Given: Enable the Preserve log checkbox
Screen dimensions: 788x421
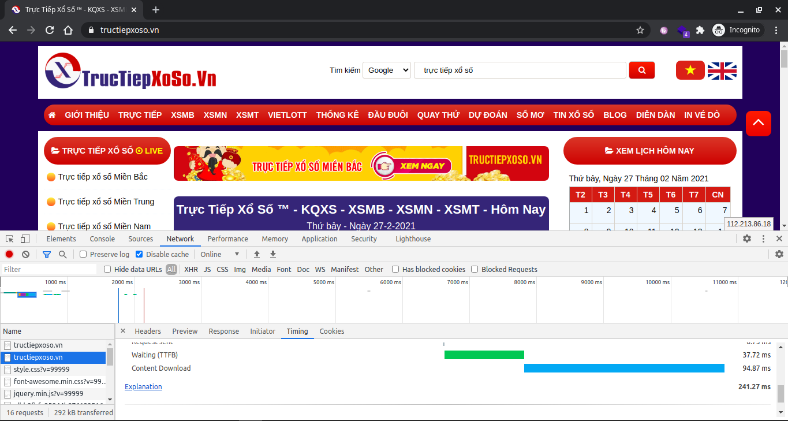Looking at the screenshot, I should point(83,254).
